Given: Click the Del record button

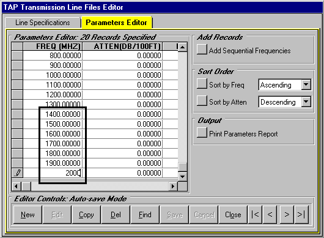Looking at the screenshot, I should click(x=116, y=215).
